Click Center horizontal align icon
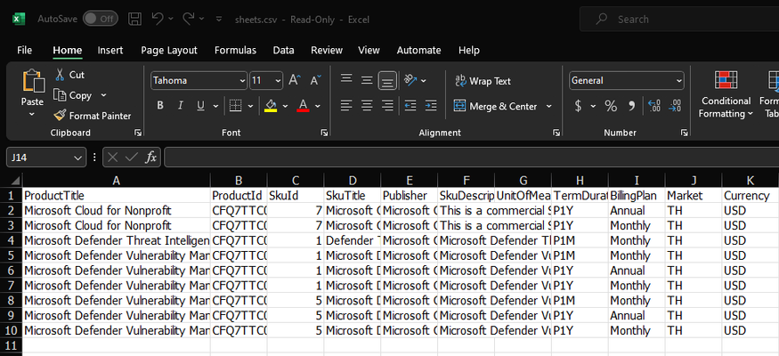Viewport: 779px width, 356px height. (367, 106)
